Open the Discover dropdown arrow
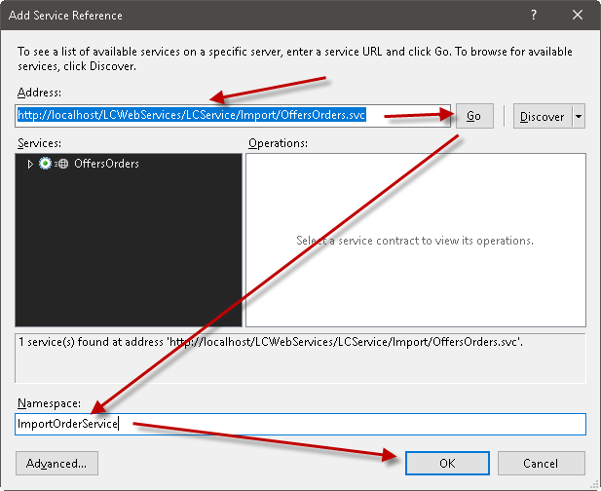The height and width of the screenshot is (491, 601). (x=580, y=116)
